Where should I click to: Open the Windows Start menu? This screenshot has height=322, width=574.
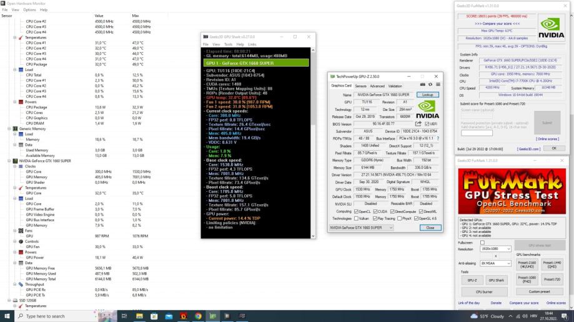tap(7, 316)
